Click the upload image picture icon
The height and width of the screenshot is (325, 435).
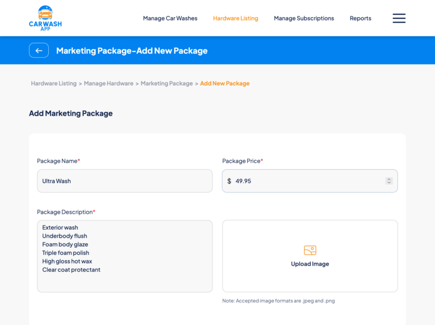pos(310,250)
